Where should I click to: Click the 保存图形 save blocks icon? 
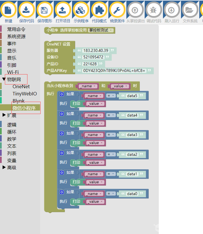[x=45, y=10]
